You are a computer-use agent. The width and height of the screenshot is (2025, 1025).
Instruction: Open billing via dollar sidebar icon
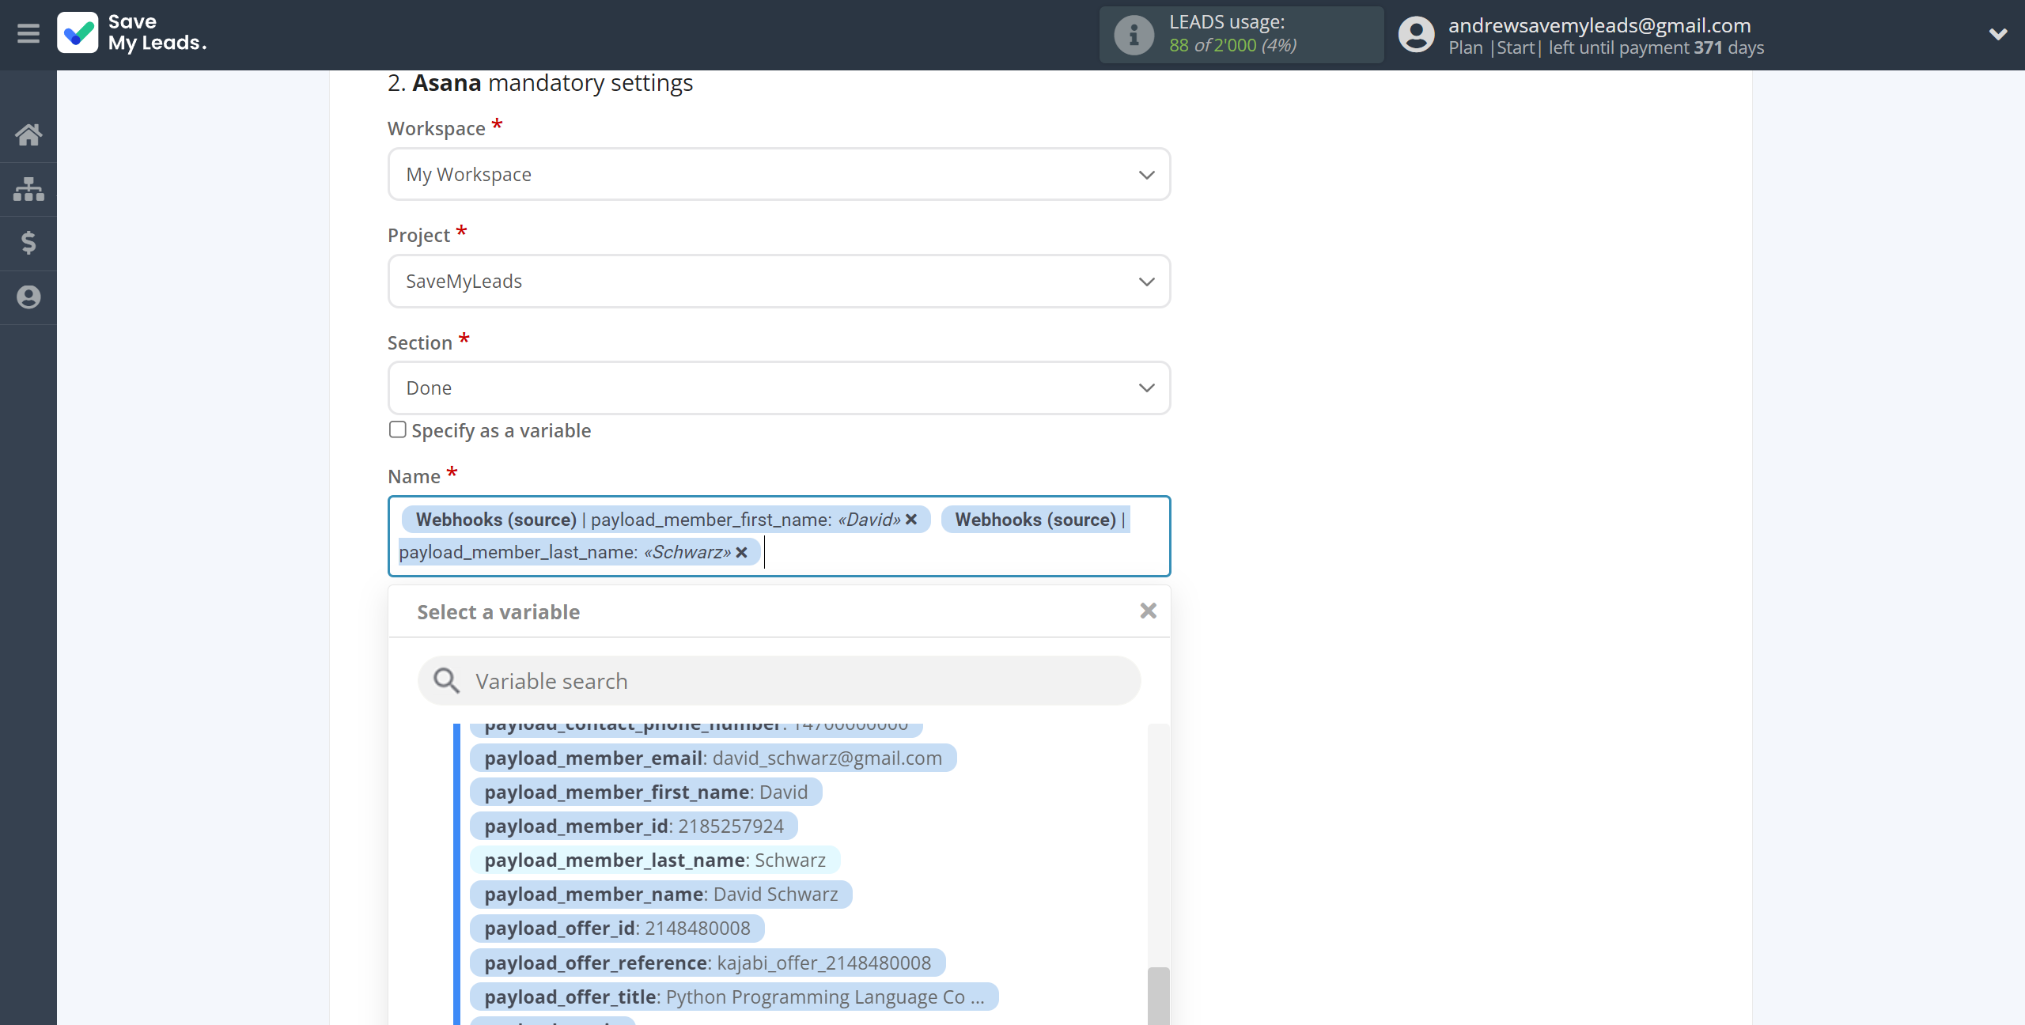pos(28,243)
